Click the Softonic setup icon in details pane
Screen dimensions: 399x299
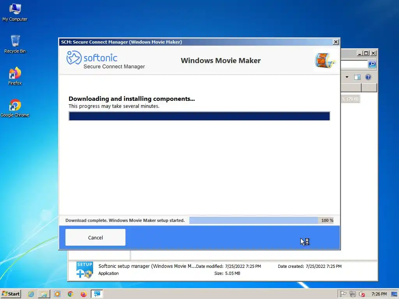(85, 270)
